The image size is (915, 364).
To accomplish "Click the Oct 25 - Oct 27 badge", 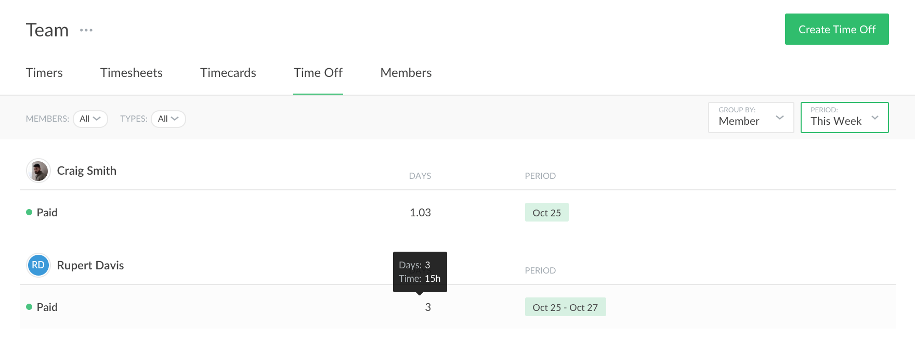I will tap(565, 307).
